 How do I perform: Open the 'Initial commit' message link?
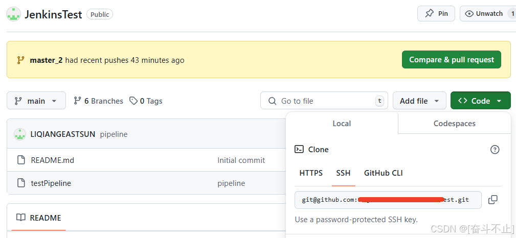coord(241,160)
